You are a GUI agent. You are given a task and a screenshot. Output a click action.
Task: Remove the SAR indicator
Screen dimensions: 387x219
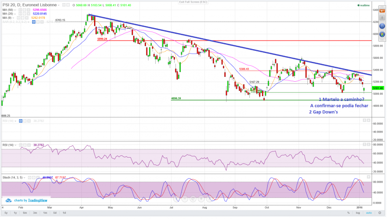click(42, 22)
